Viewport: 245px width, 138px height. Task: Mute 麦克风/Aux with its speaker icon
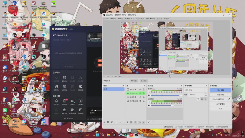tap(149, 95)
